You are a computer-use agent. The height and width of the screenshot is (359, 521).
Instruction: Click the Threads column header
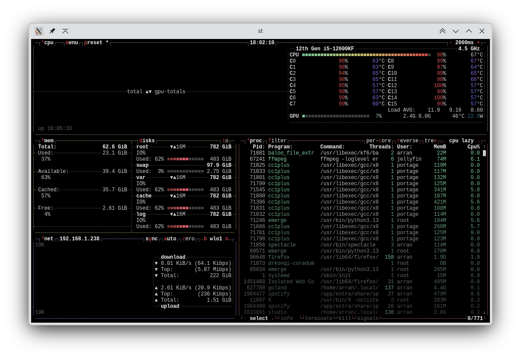tap(382, 147)
